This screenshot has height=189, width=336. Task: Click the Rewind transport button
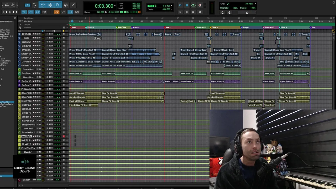pos(187,12)
